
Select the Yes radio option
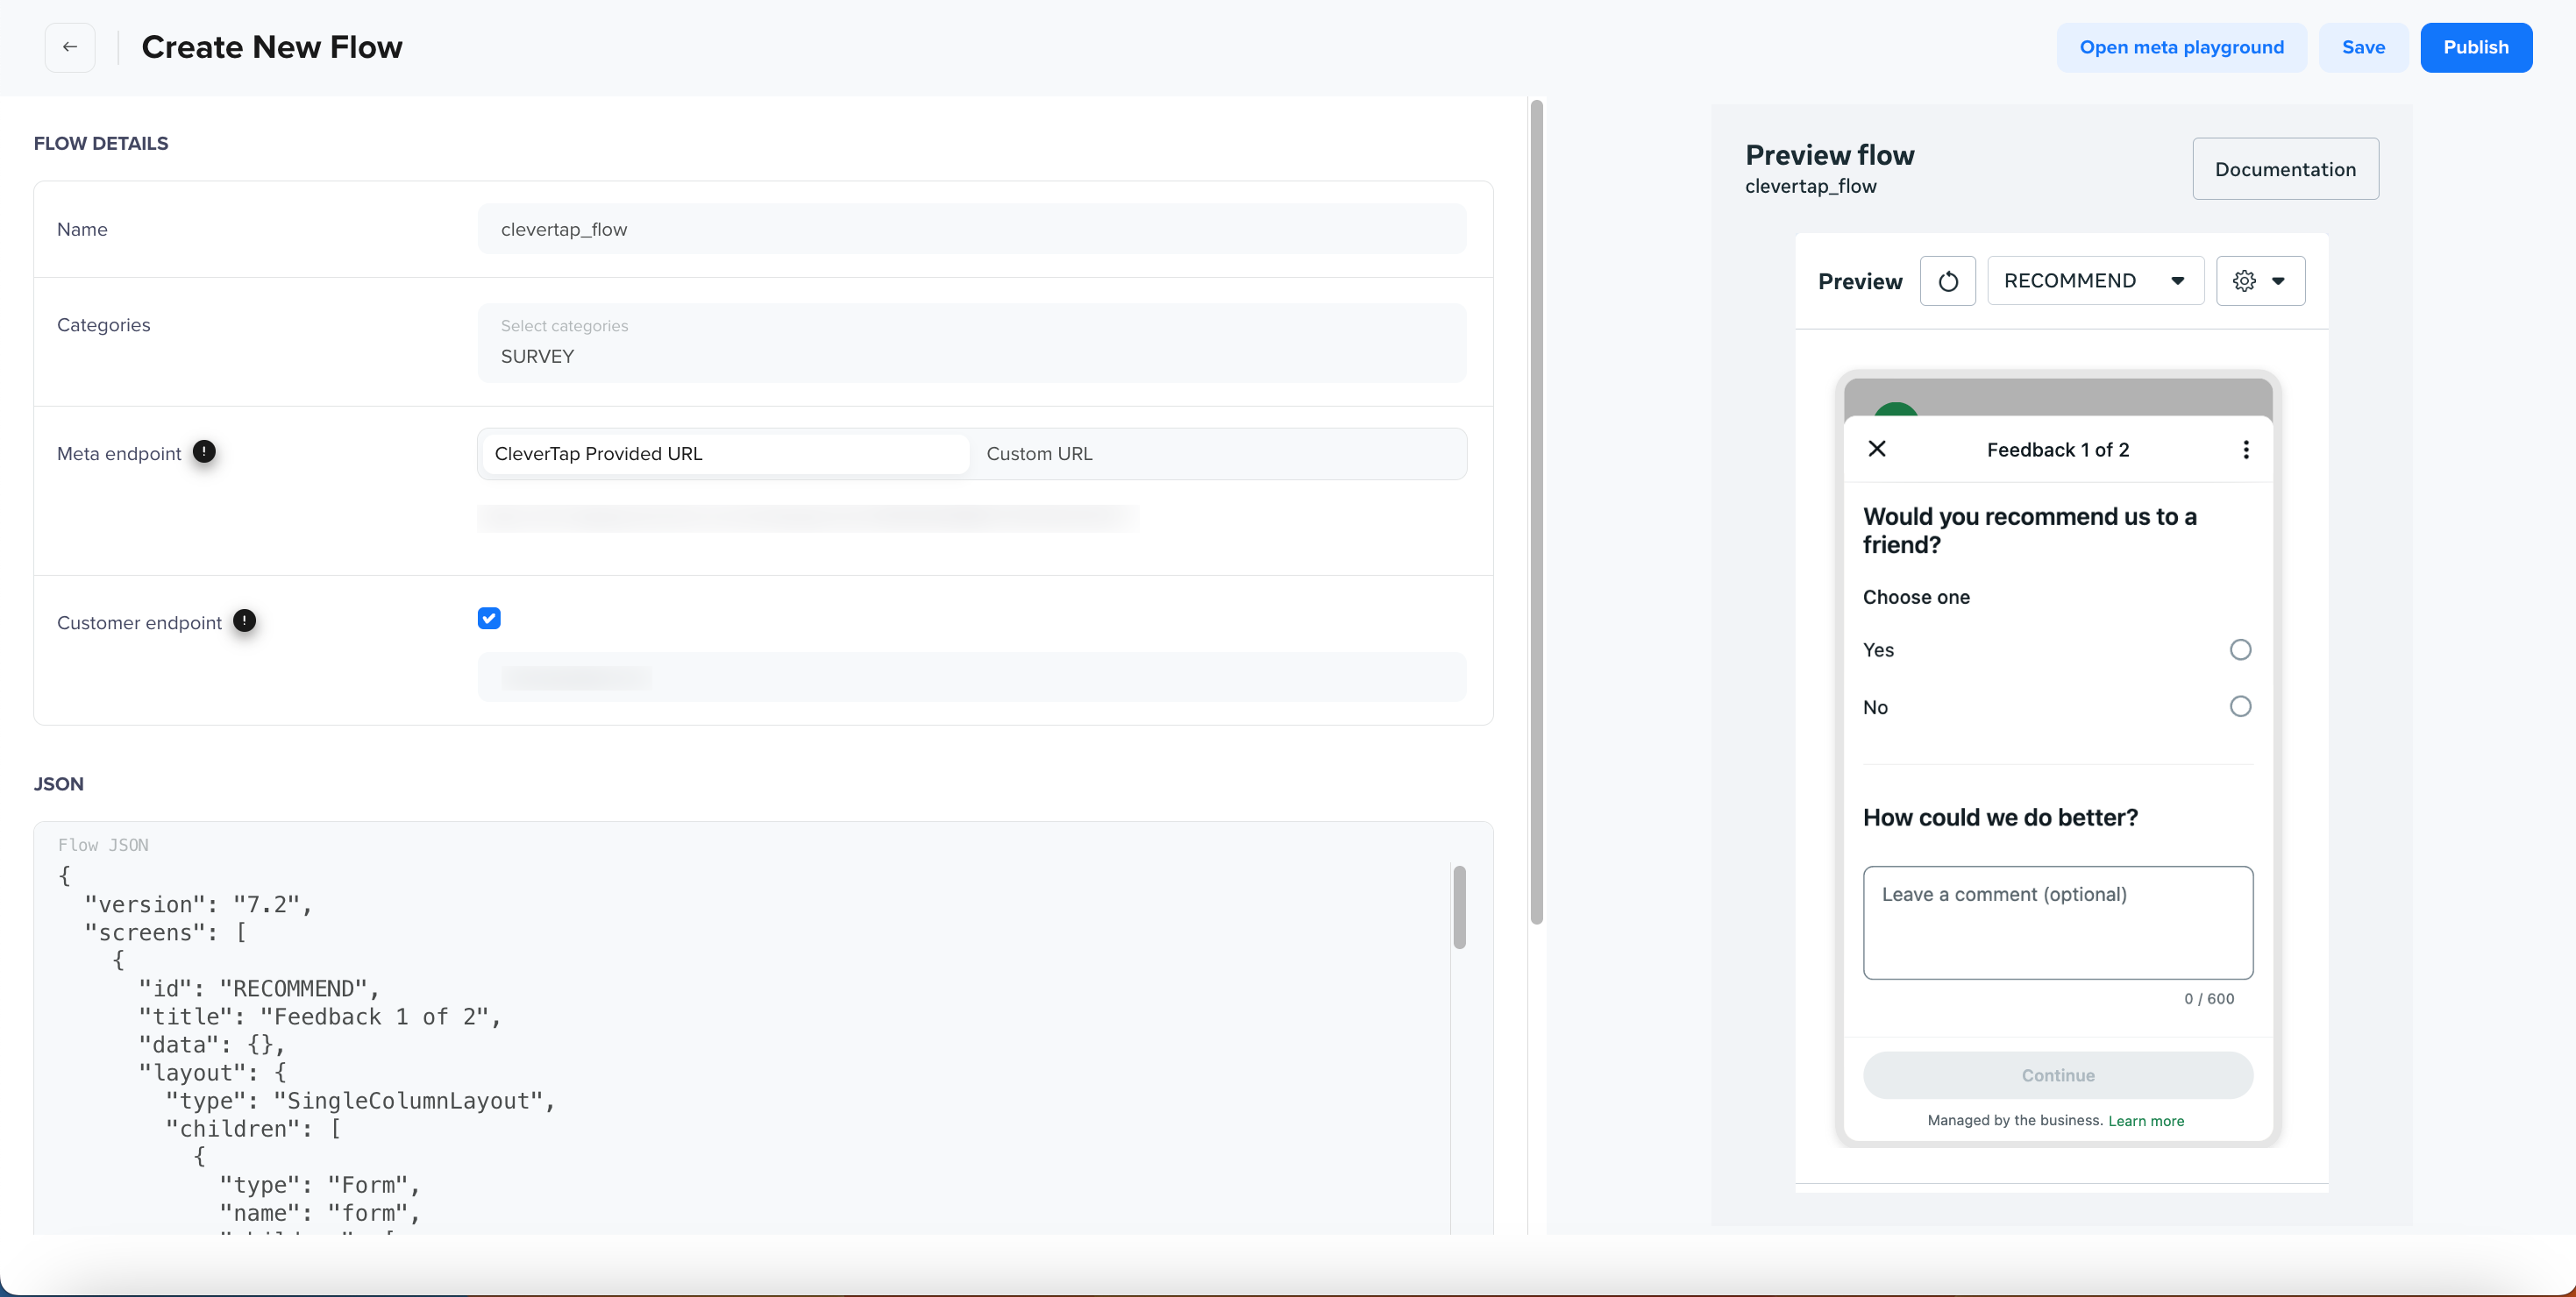[2240, 649]
